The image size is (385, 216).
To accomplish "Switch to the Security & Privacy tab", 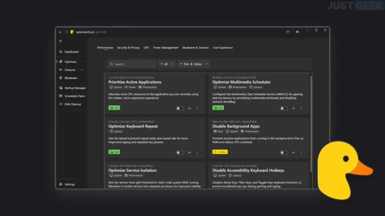I will [x=128, y=47].
